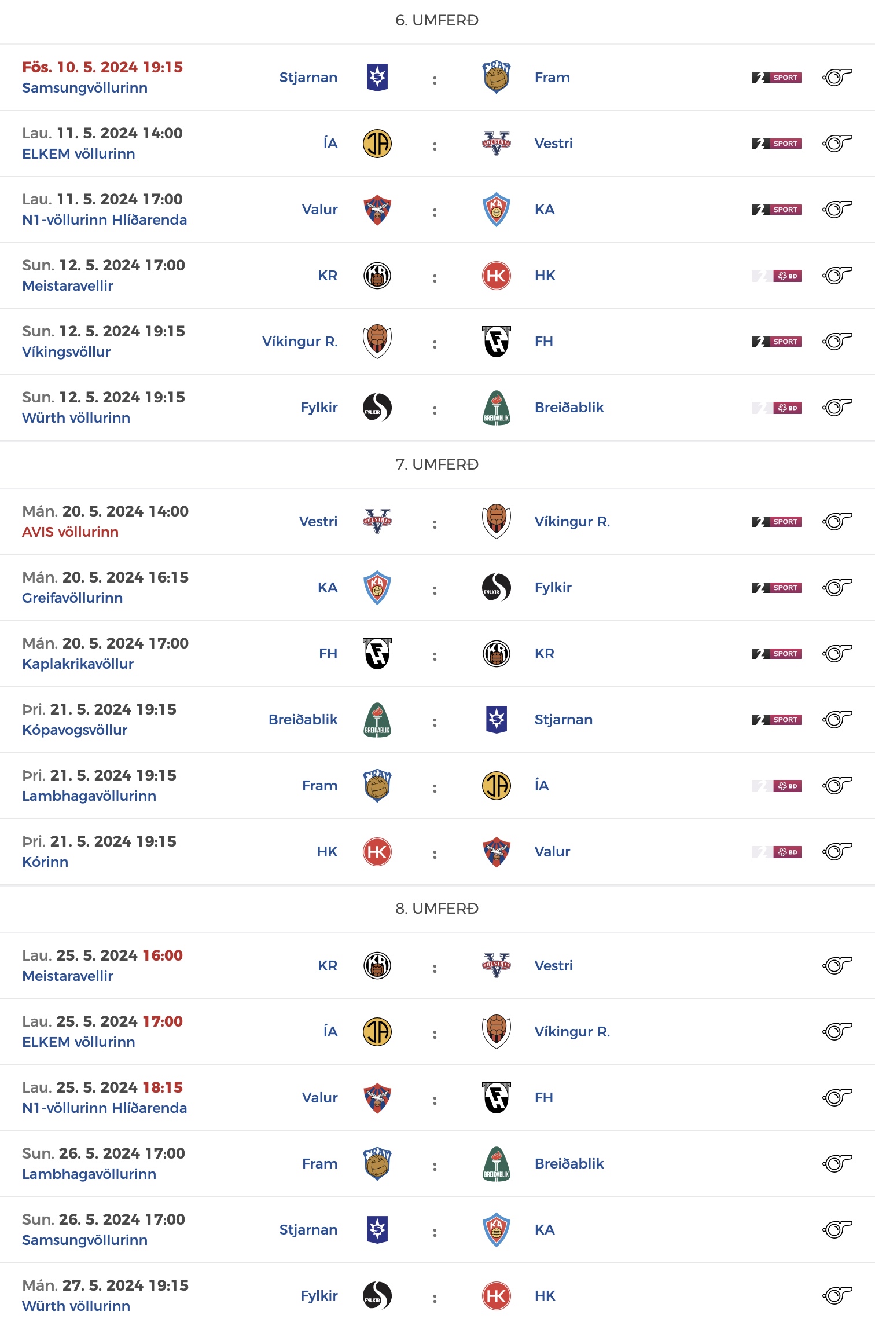Click the Stjarnan crest in the Fram match
The image size is (875, 1326).
(377, 78)
